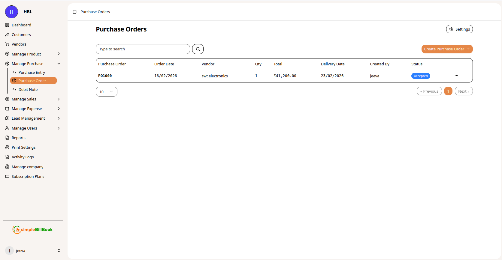Toggle the sidebar panel icon

click(74, 12)
